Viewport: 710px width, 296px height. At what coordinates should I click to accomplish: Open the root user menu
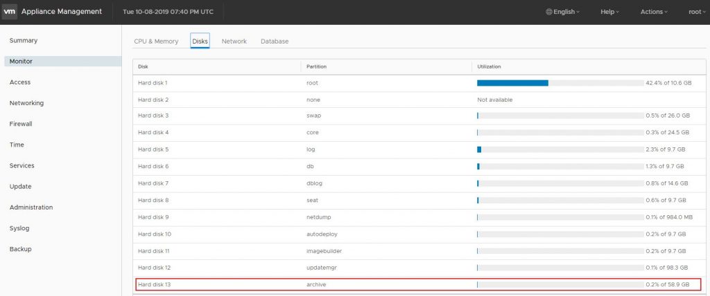tap(695, 12)
